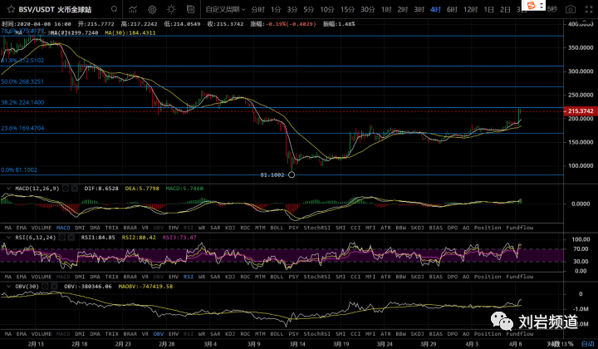The width and height of the screenshot is (598, 349).
Task: Click the Sogou input method icon
Action: tap(532, 5)
